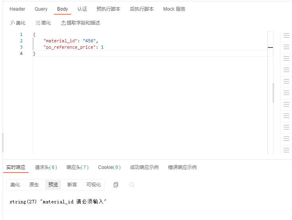Switch to the Header tab

17,9
